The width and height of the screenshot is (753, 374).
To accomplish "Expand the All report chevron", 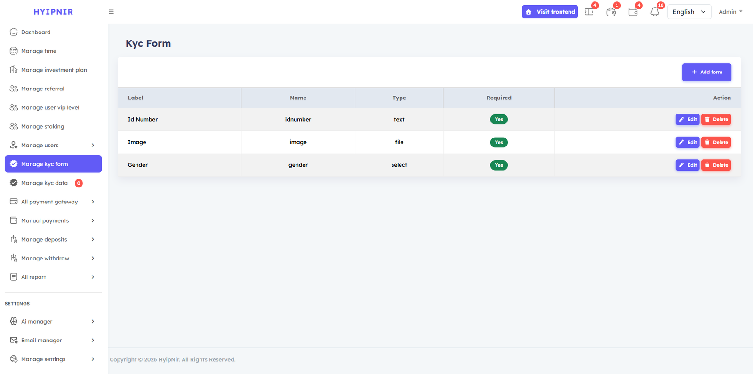I will pos(93,277).
